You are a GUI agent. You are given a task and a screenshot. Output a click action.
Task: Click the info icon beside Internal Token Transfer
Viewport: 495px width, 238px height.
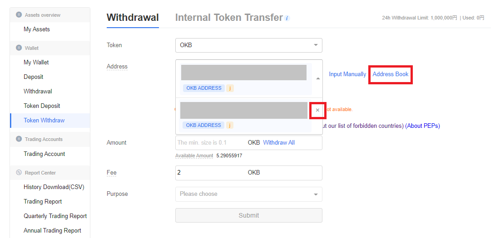pos(287,18)
